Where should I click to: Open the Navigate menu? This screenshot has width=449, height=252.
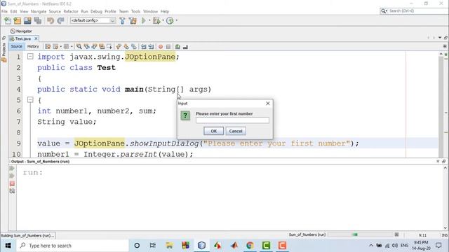(39, 11)
